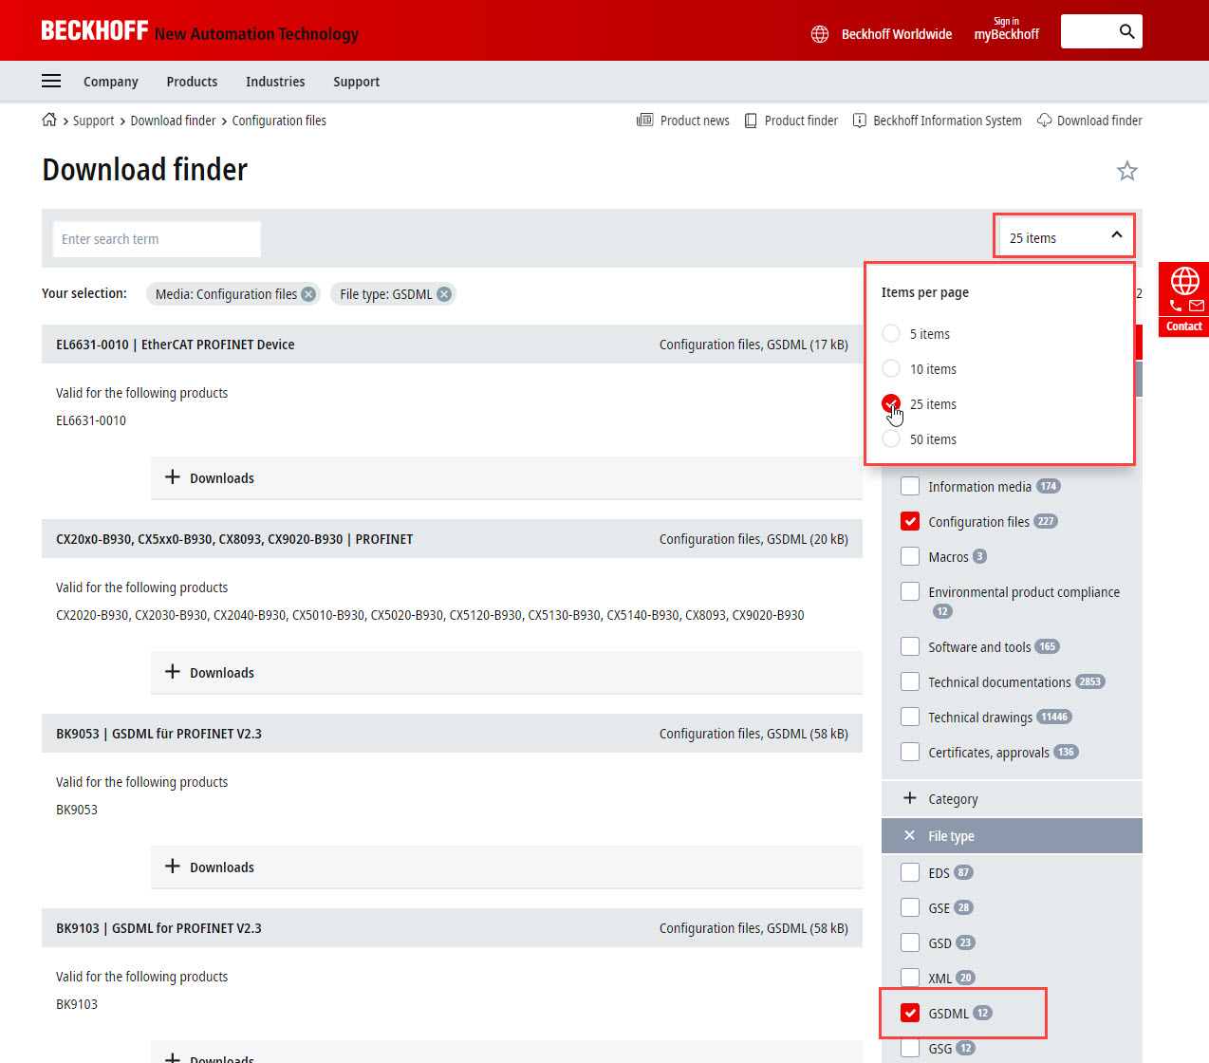
Task: Enable the EDS file type filter
Action: tap(910, 871)
